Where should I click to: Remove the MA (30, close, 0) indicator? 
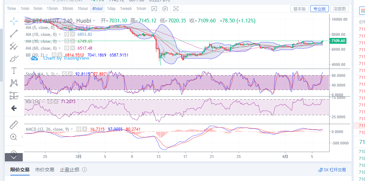[x=73, y=41]
